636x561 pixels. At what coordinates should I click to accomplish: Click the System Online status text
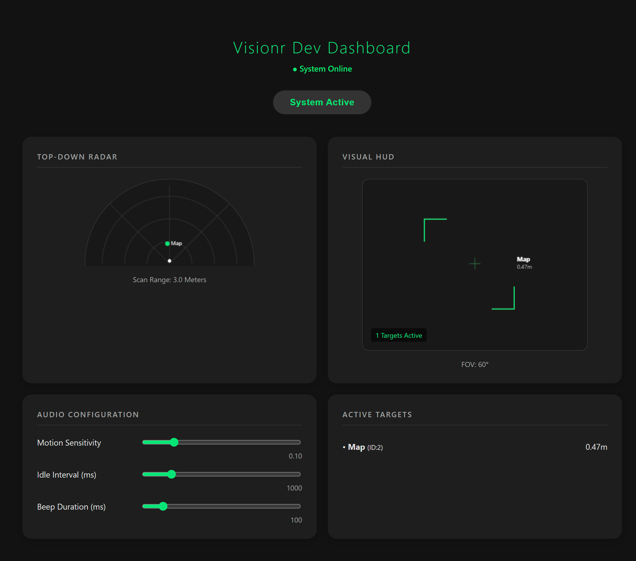[326, 69]
